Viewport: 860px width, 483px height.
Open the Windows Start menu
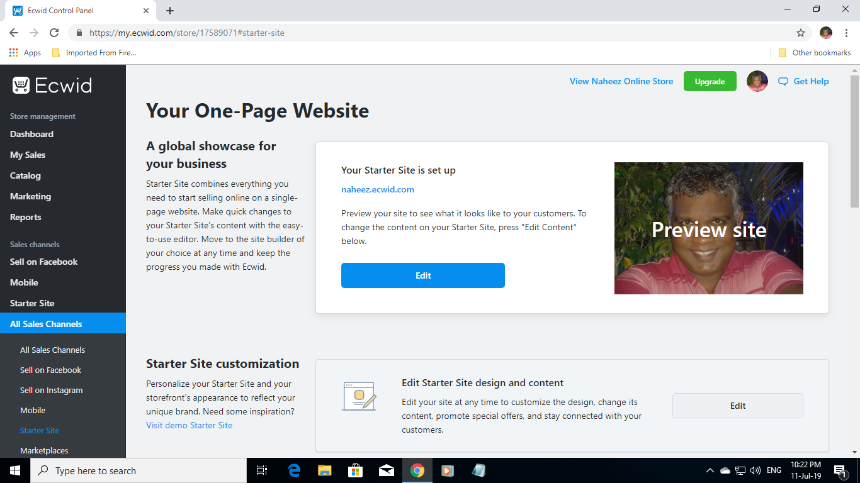15,470
